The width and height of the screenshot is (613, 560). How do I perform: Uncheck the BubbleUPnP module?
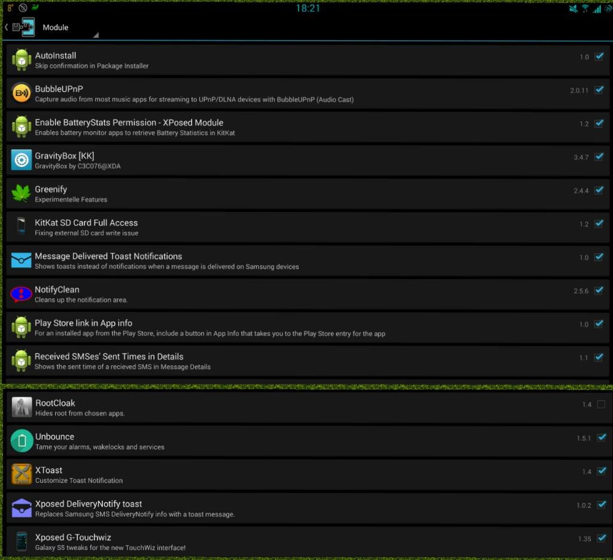(x=599, y=90)
